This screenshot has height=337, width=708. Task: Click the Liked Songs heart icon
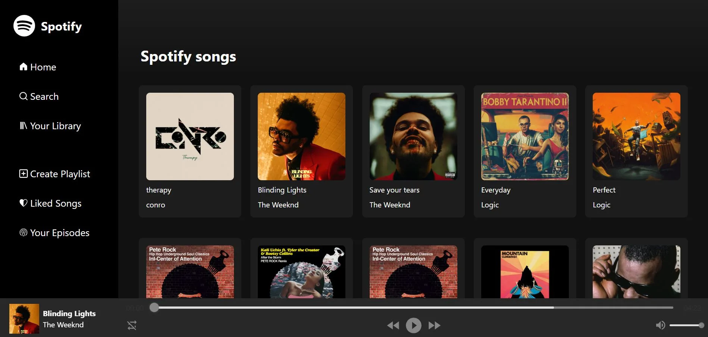pyautogui.click(x=24, y=203)
